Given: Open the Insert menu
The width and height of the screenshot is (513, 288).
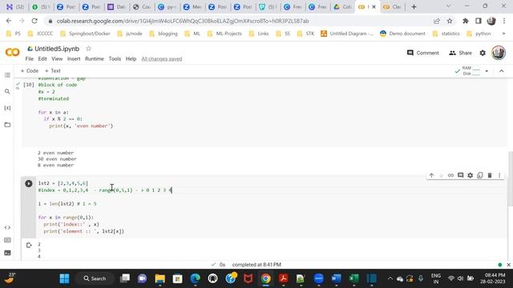Looking at the screenshot, I should tap(74, 58).
